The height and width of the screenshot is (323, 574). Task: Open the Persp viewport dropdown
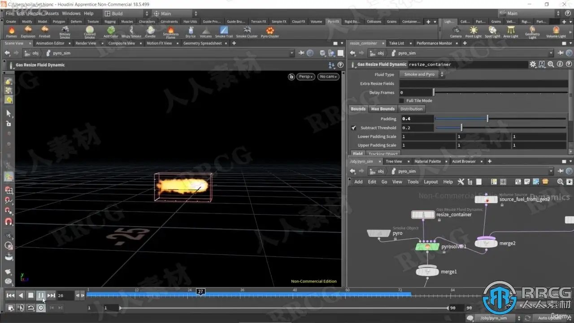305,77
